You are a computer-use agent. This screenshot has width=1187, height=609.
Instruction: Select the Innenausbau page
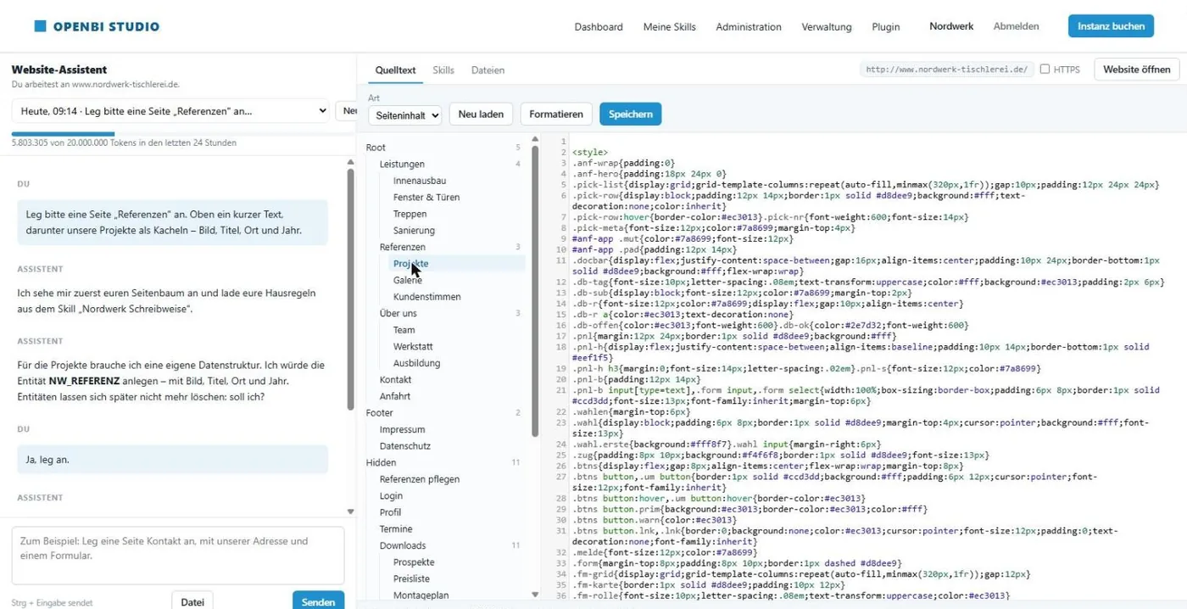coord(420,181)
